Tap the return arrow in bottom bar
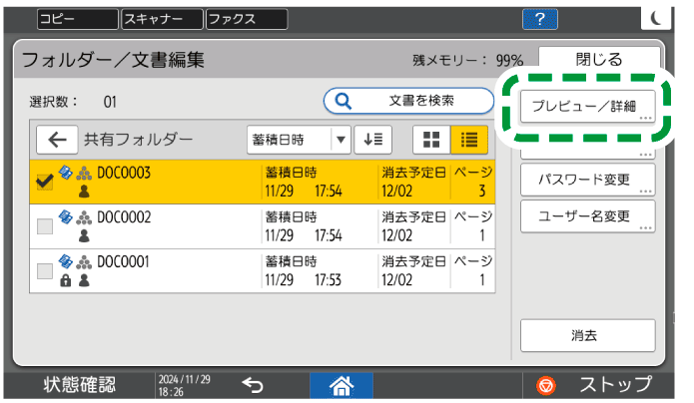This screenshot has width=694, height=403. (x=253, y=385)
